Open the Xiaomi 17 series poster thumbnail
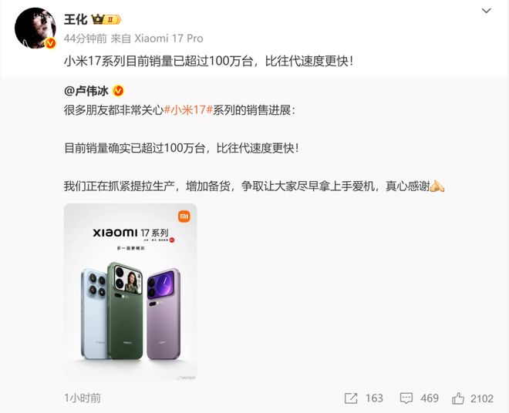509x413 pixels. [130, 292]
